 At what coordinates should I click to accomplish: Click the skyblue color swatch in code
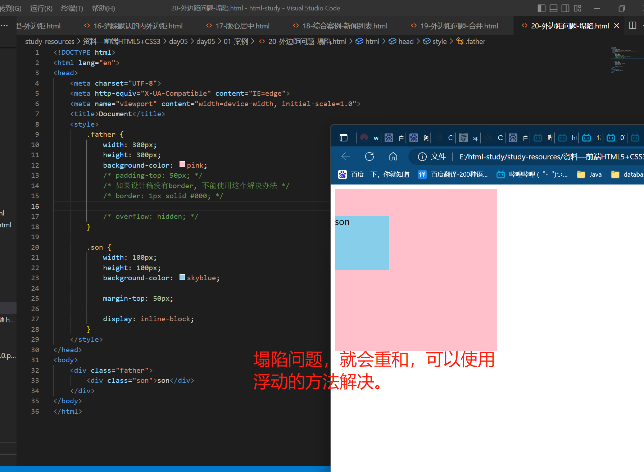click(182, 277)
